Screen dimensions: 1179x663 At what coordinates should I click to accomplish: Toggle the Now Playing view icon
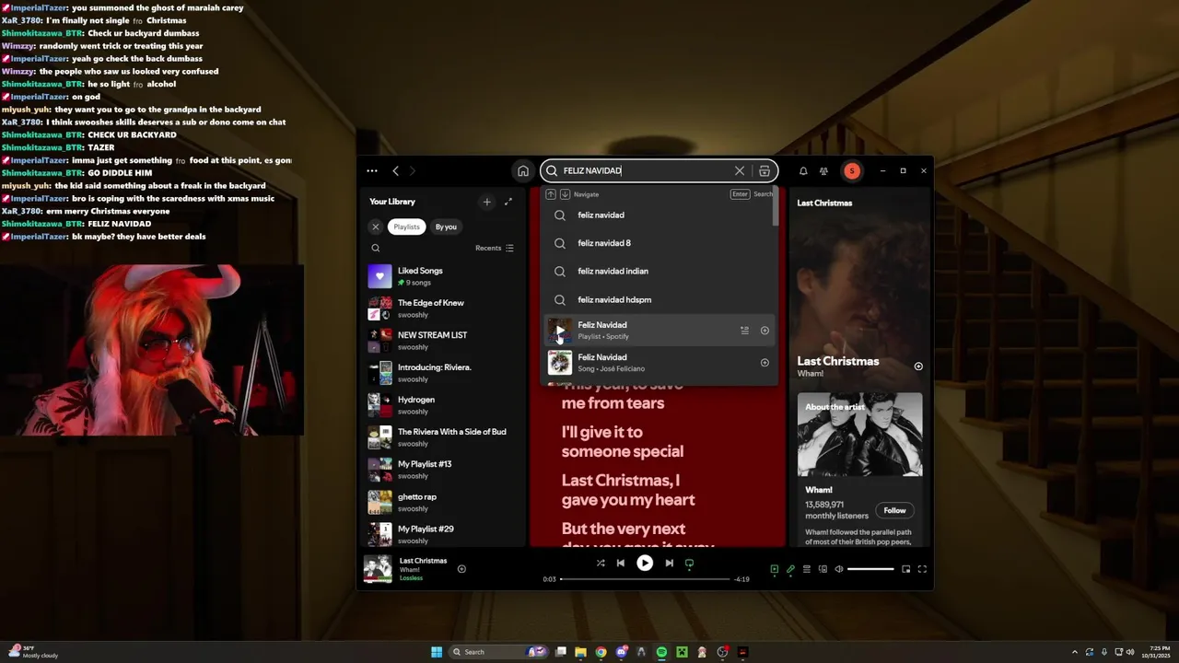coord(774,569)
